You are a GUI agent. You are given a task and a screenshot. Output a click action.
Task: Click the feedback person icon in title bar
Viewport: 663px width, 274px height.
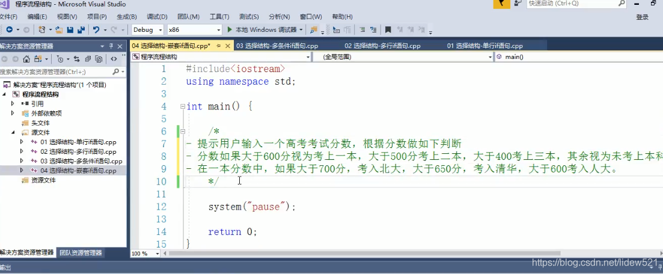click(518, 4)
